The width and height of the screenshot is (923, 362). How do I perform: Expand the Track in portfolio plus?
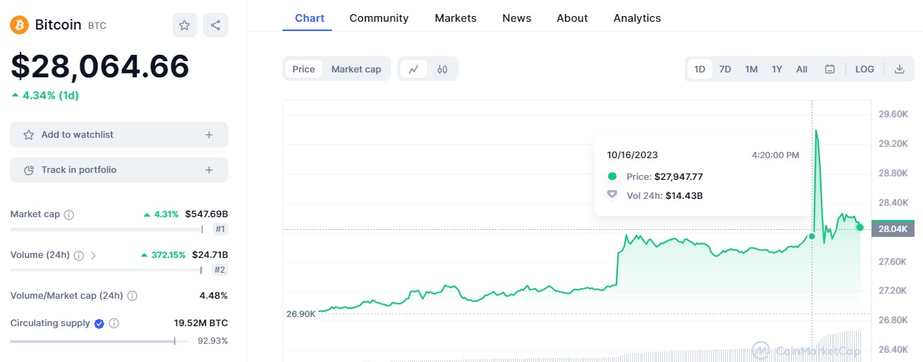pos(209,170)
